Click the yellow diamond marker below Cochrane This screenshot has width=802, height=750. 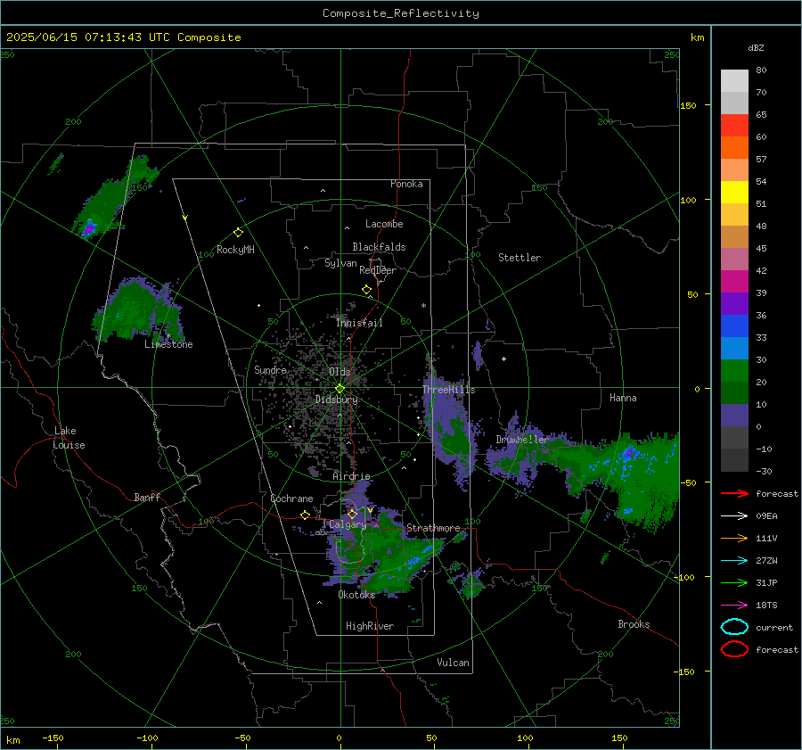click(305, 515)
